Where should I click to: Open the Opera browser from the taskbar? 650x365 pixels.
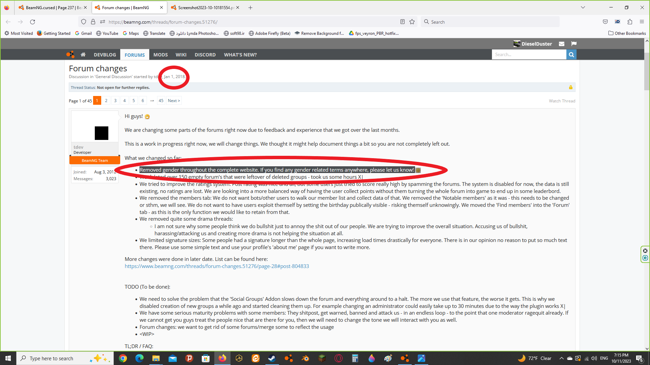click(x=338, y=358)
